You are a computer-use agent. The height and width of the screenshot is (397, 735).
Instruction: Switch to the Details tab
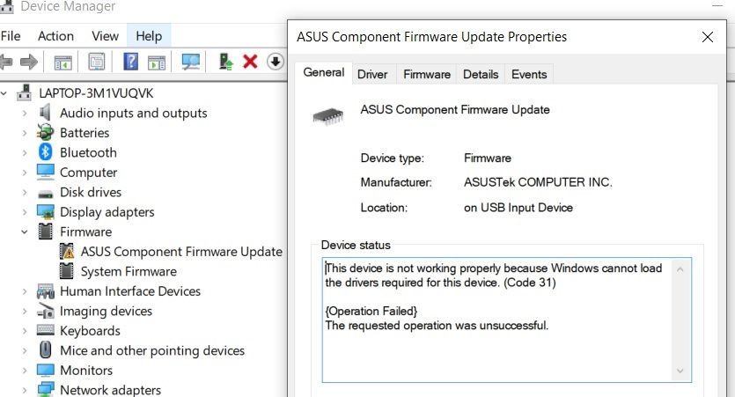click(x=481, y=75)
